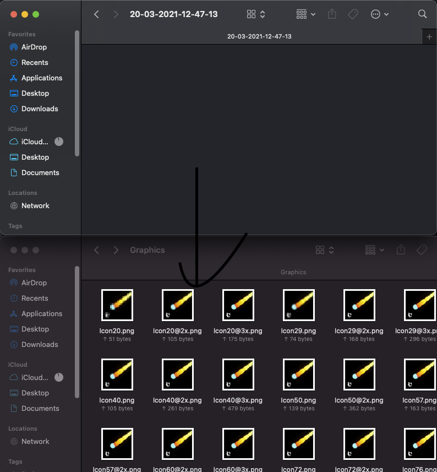
Task: Select Icon60@3x.png thumbnail
Action: pyautogui.click(x=238, y=444)
